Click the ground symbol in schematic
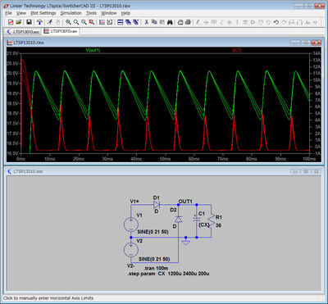This screenshot has height=304, width=328. [186, 243]
